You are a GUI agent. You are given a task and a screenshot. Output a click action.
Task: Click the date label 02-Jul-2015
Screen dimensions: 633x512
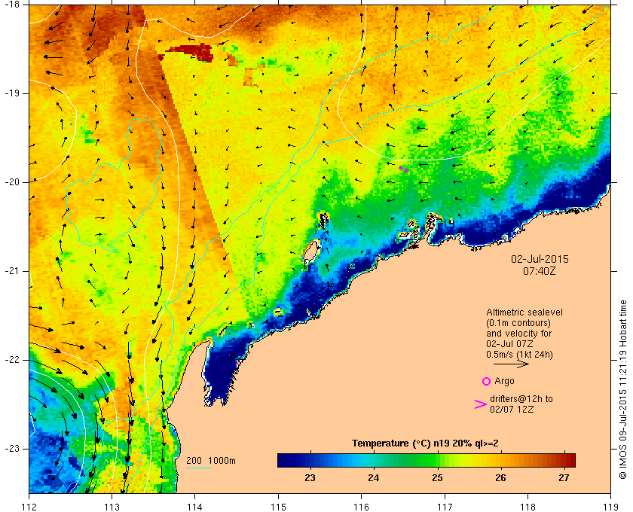point(540,259)
